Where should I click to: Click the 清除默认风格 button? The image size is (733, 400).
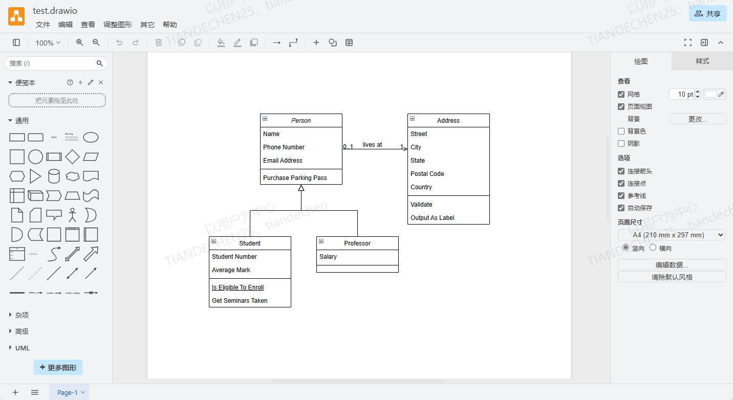coord(672,277)
